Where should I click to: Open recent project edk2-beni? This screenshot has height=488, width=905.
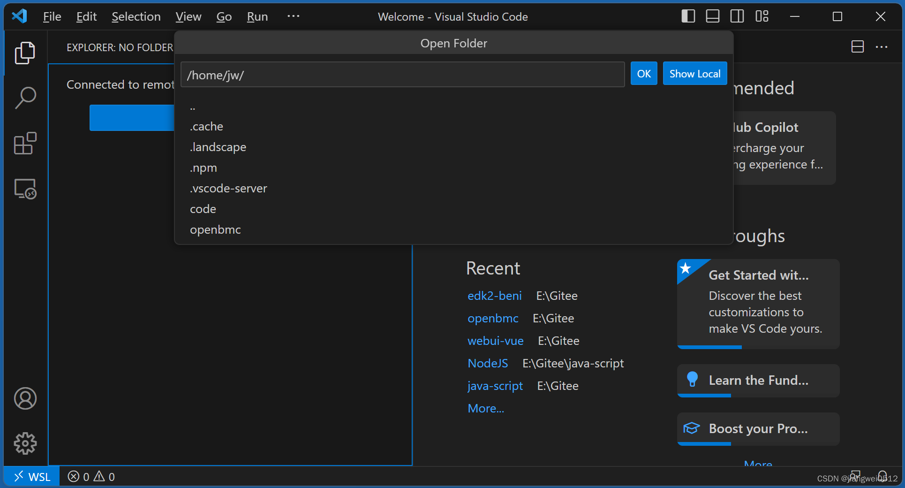(x=494, y=296)
